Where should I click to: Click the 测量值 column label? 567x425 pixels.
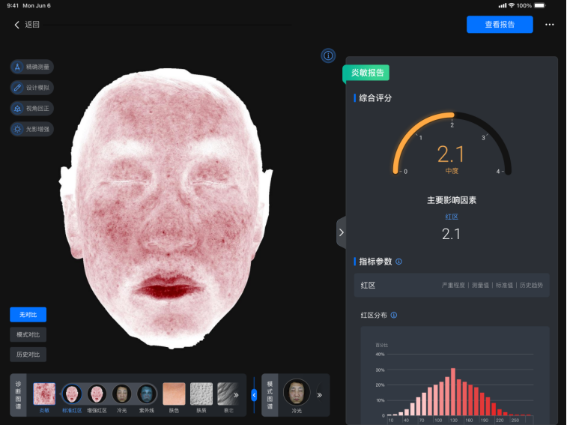tap(480, 286)
